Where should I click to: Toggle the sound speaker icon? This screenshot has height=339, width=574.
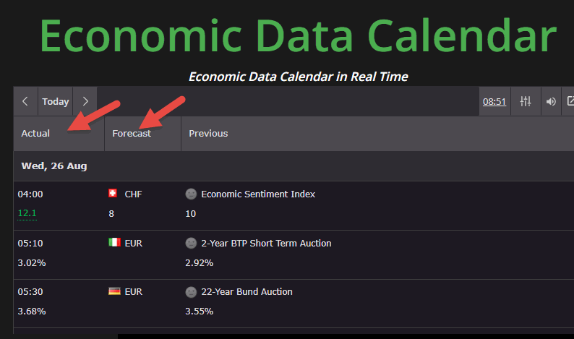pyautogui.click(x=551, y=101)
